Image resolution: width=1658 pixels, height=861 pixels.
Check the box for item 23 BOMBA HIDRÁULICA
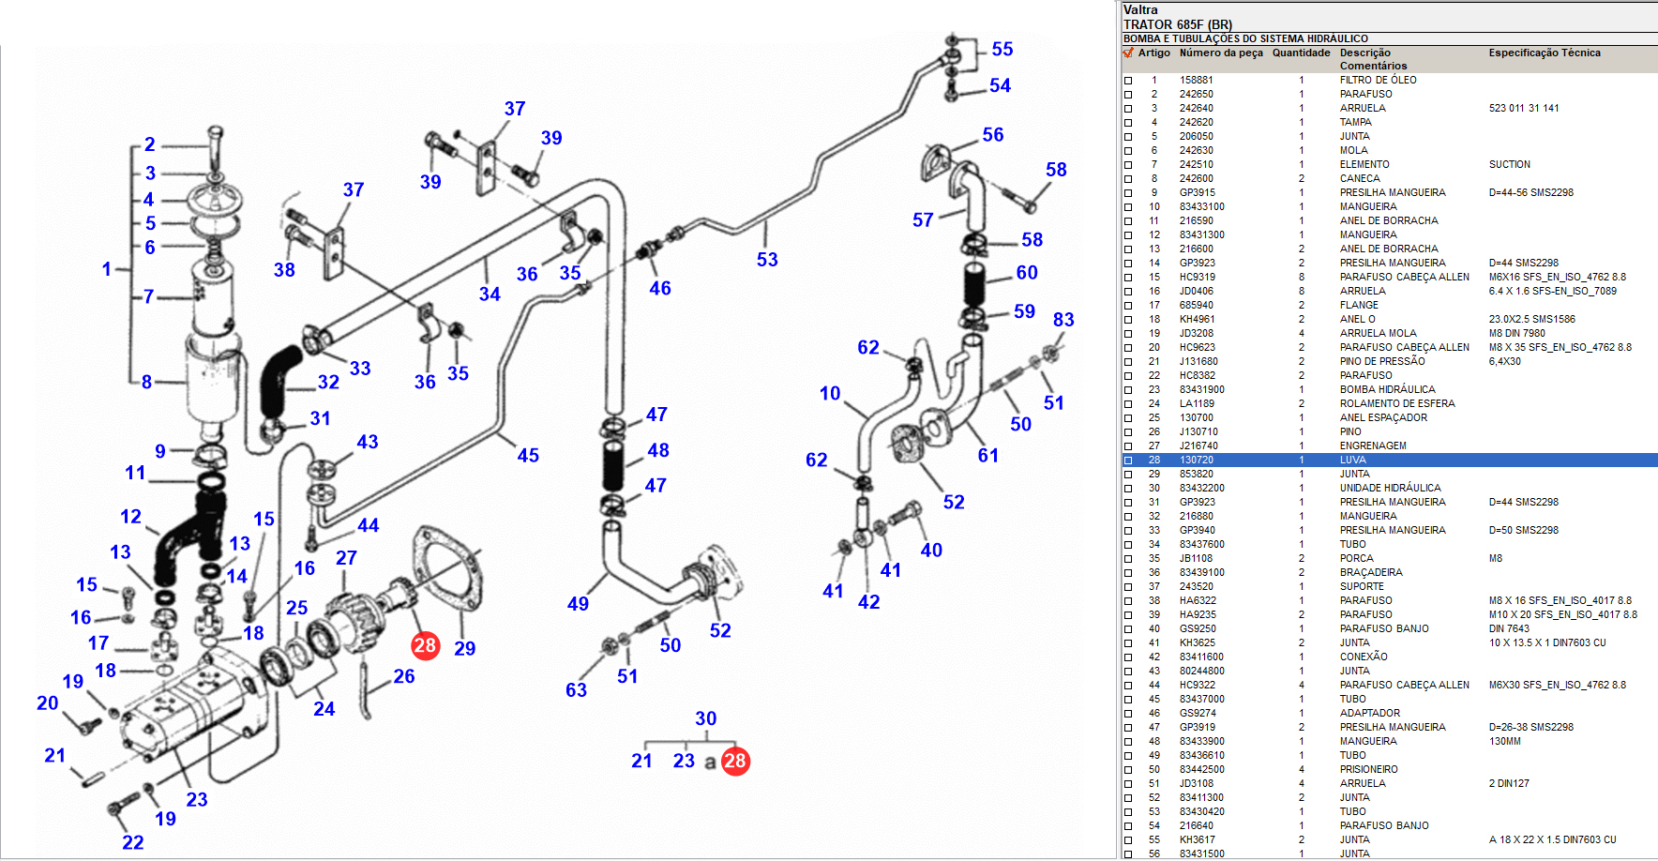[x=1128, y=390]
